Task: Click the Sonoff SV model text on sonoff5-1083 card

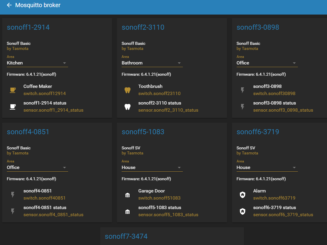Action: (131, 148)
